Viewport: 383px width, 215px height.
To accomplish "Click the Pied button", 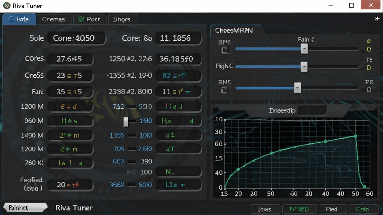I will click(x=332, y=209).
